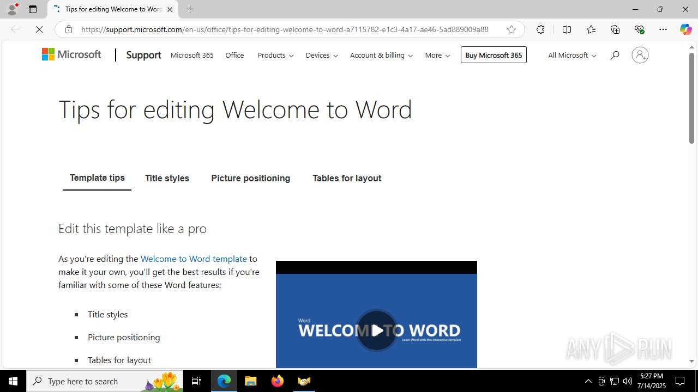View site information lock icon
This screenshot has width=698, height=392.
tap(69, 29)
